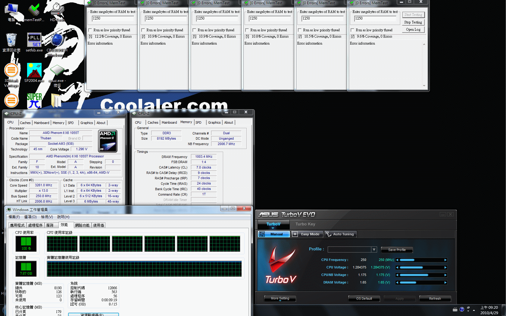Open the 電腦 computer desktop icon
The image size is (506, 316).
pyautogui.click(x=11, y=12)
